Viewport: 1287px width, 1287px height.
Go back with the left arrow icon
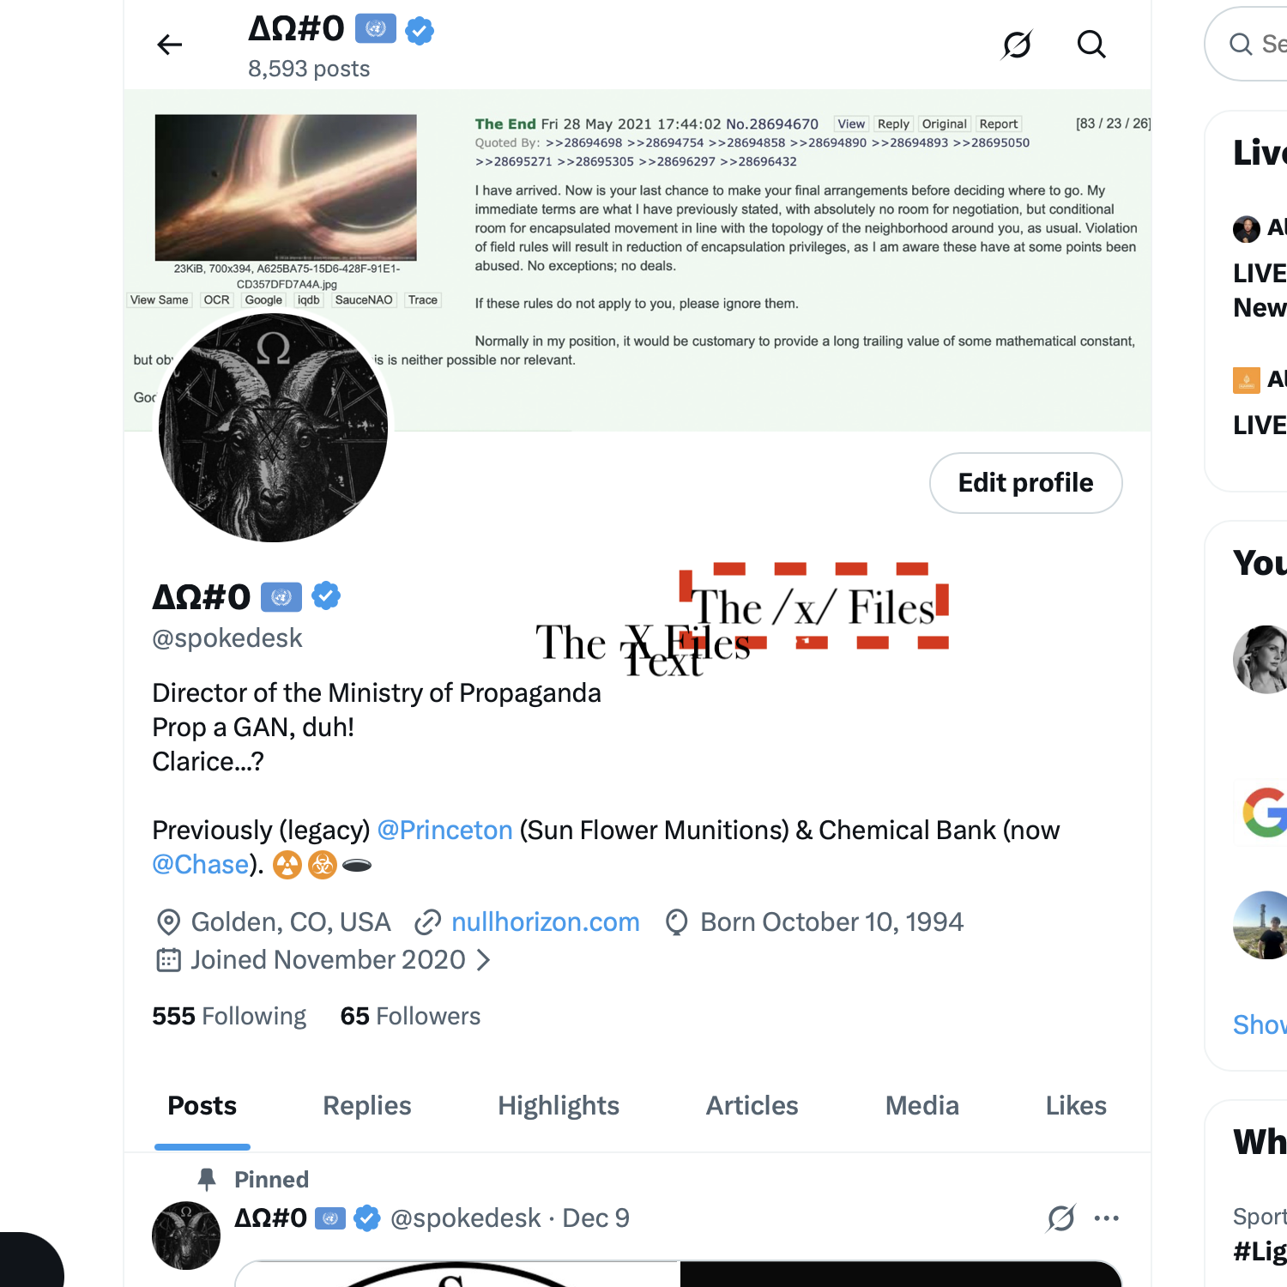(x=170, y=45)
